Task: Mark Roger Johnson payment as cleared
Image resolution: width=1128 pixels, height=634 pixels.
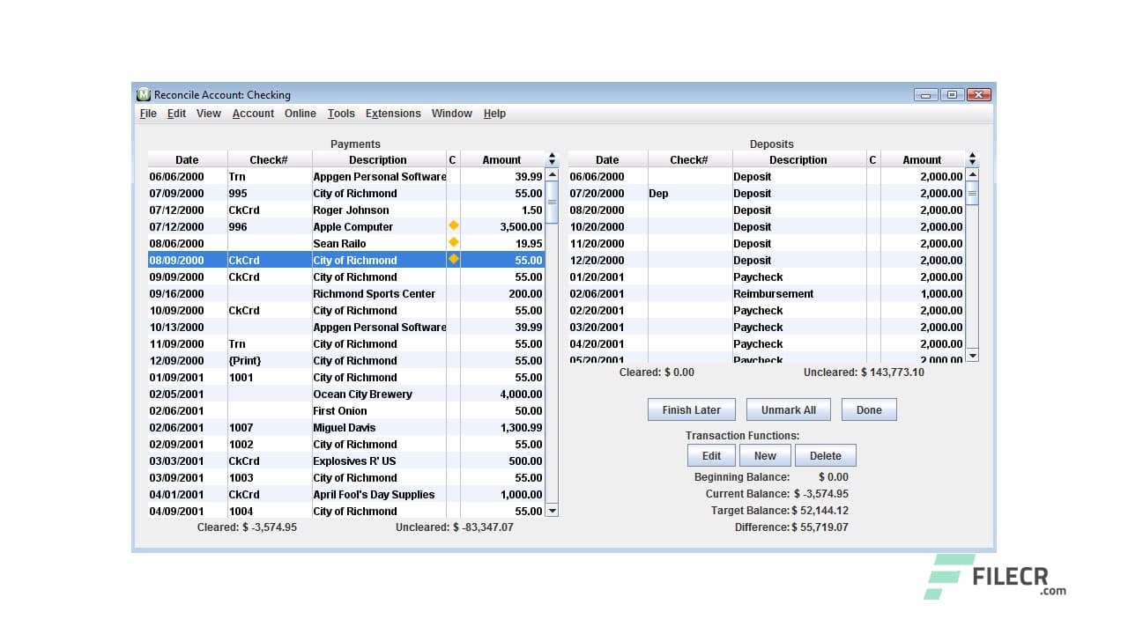Action: pos(453,210)
